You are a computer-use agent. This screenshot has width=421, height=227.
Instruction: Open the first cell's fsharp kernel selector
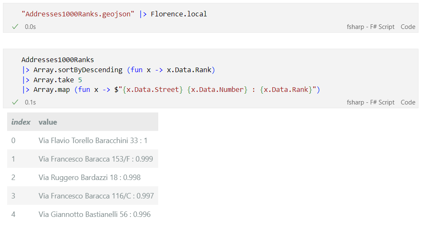click(x=370, y=27)
